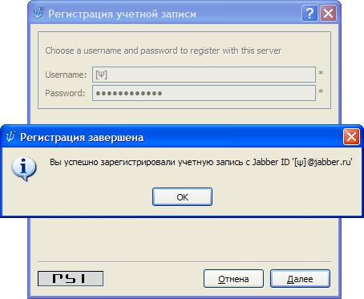Click the Psi icon in Регистрация учетной записи title bar
Screen dimensions: 364x299
pyautogui.click(x=38, y=13)
